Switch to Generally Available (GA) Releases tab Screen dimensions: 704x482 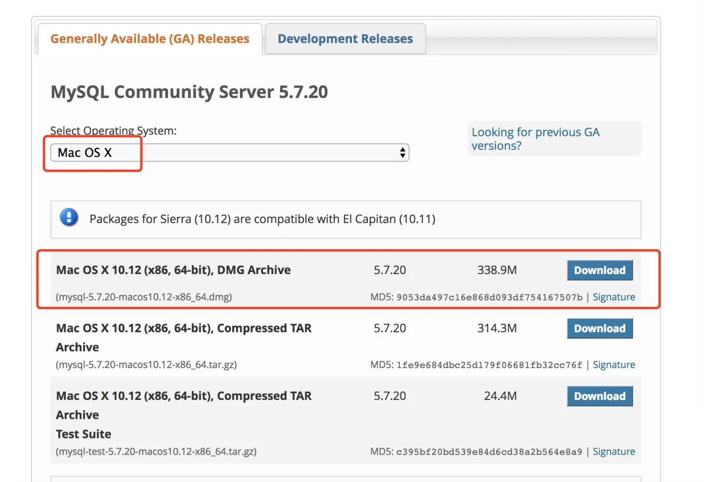click(x=150, y=39)
